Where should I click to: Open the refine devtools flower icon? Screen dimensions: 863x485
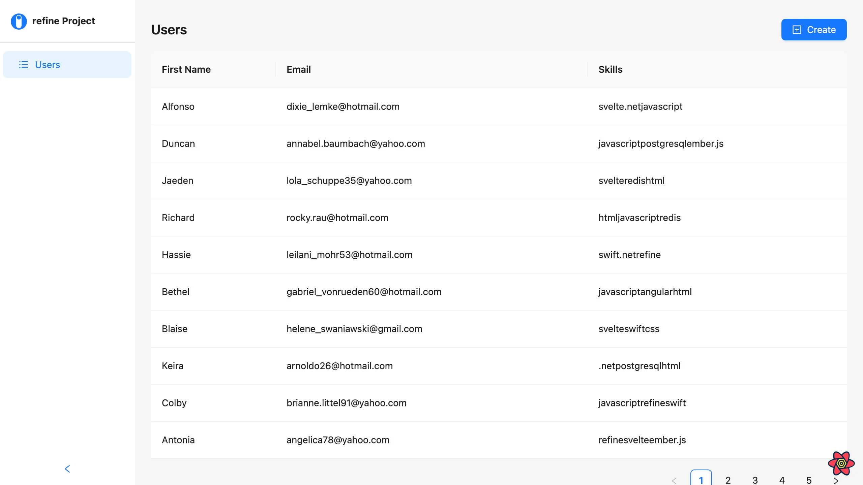pos(841,463)
